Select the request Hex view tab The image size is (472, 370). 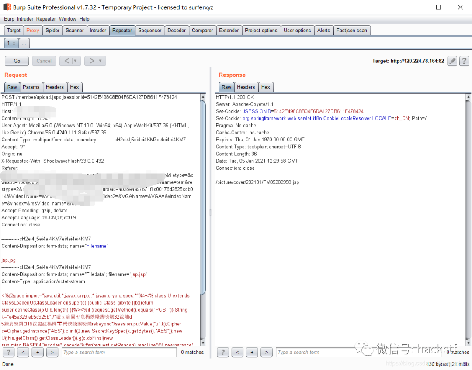tap(74, 87)
